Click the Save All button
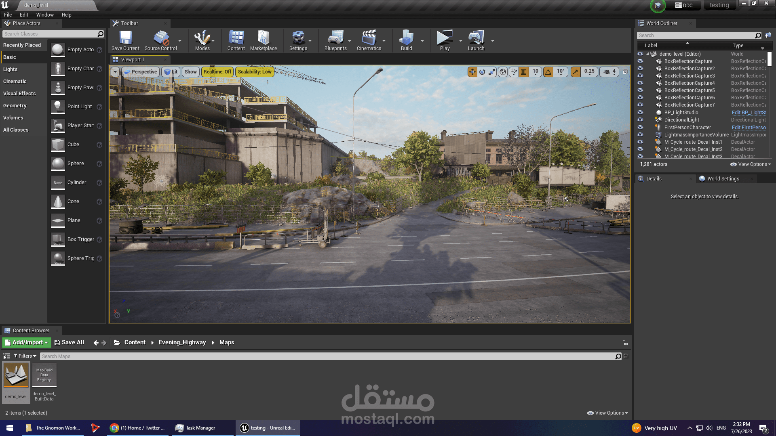 [x=69, y=342]
